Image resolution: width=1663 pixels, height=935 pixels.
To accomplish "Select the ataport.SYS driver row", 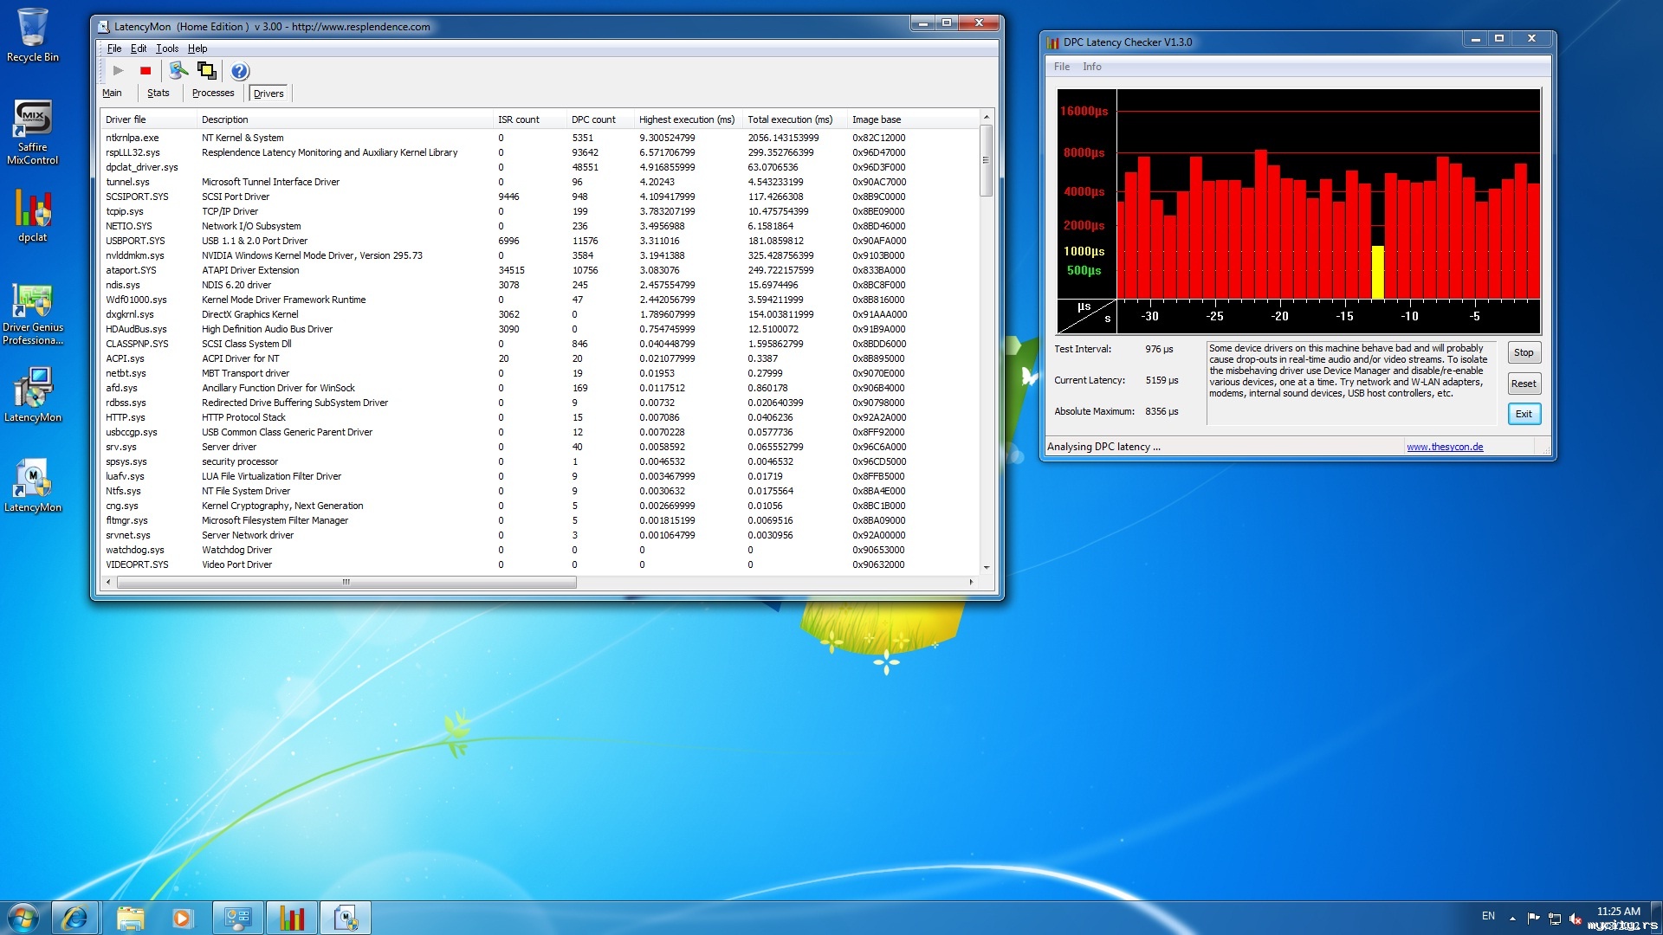I will pyautogui.click(x=540, y=270).
